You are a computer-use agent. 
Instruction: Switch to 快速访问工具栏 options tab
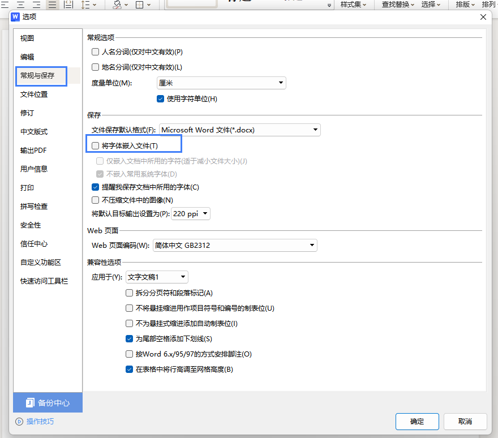(44, 281)
